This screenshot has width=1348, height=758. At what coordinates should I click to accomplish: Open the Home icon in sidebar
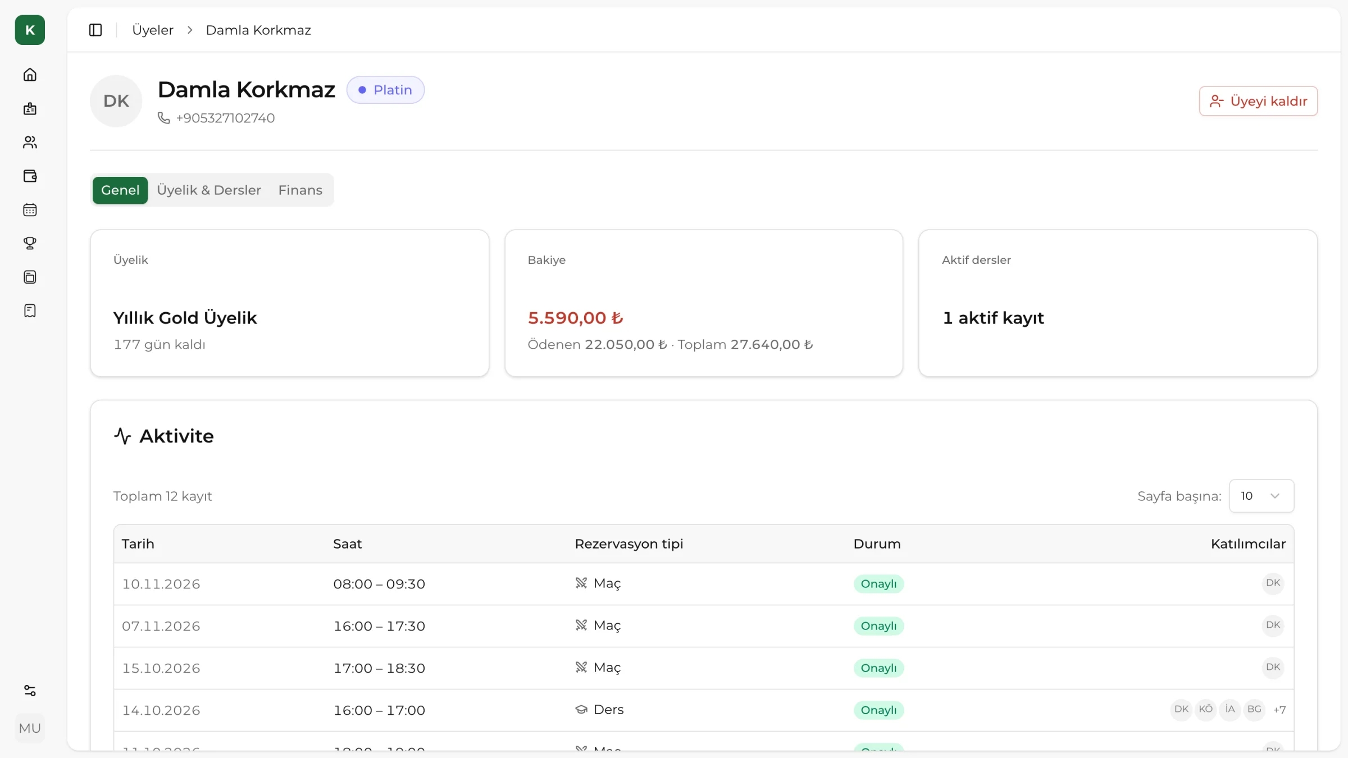[x=30, y=75]
